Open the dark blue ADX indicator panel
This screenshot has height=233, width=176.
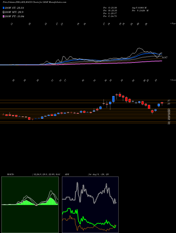(x=90, y=205)
